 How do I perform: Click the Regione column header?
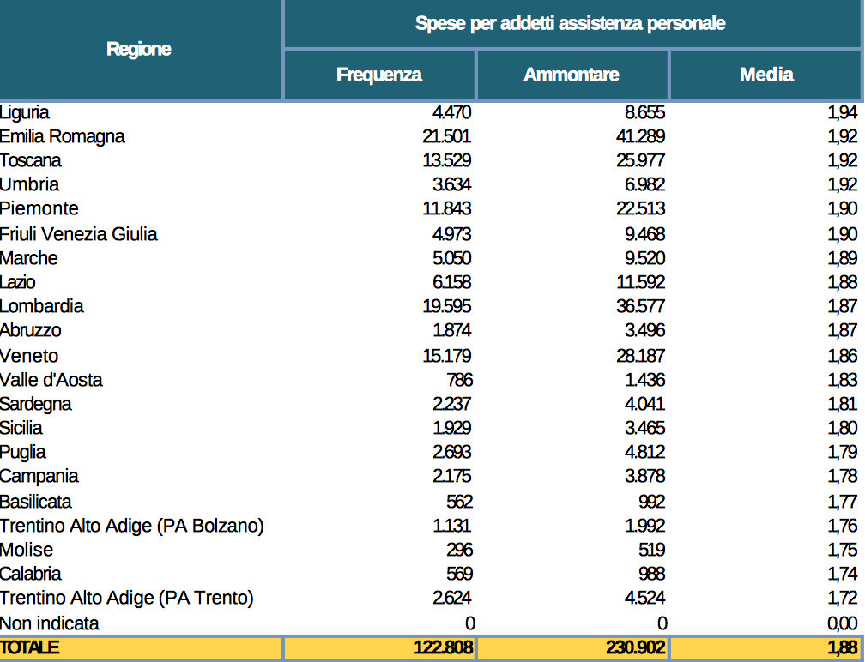click(139, 49)
